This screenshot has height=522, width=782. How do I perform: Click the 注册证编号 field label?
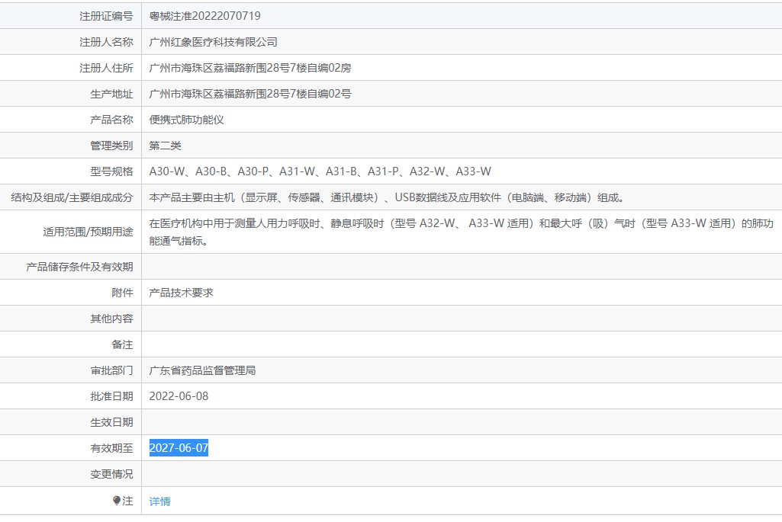tap(106, 16)
